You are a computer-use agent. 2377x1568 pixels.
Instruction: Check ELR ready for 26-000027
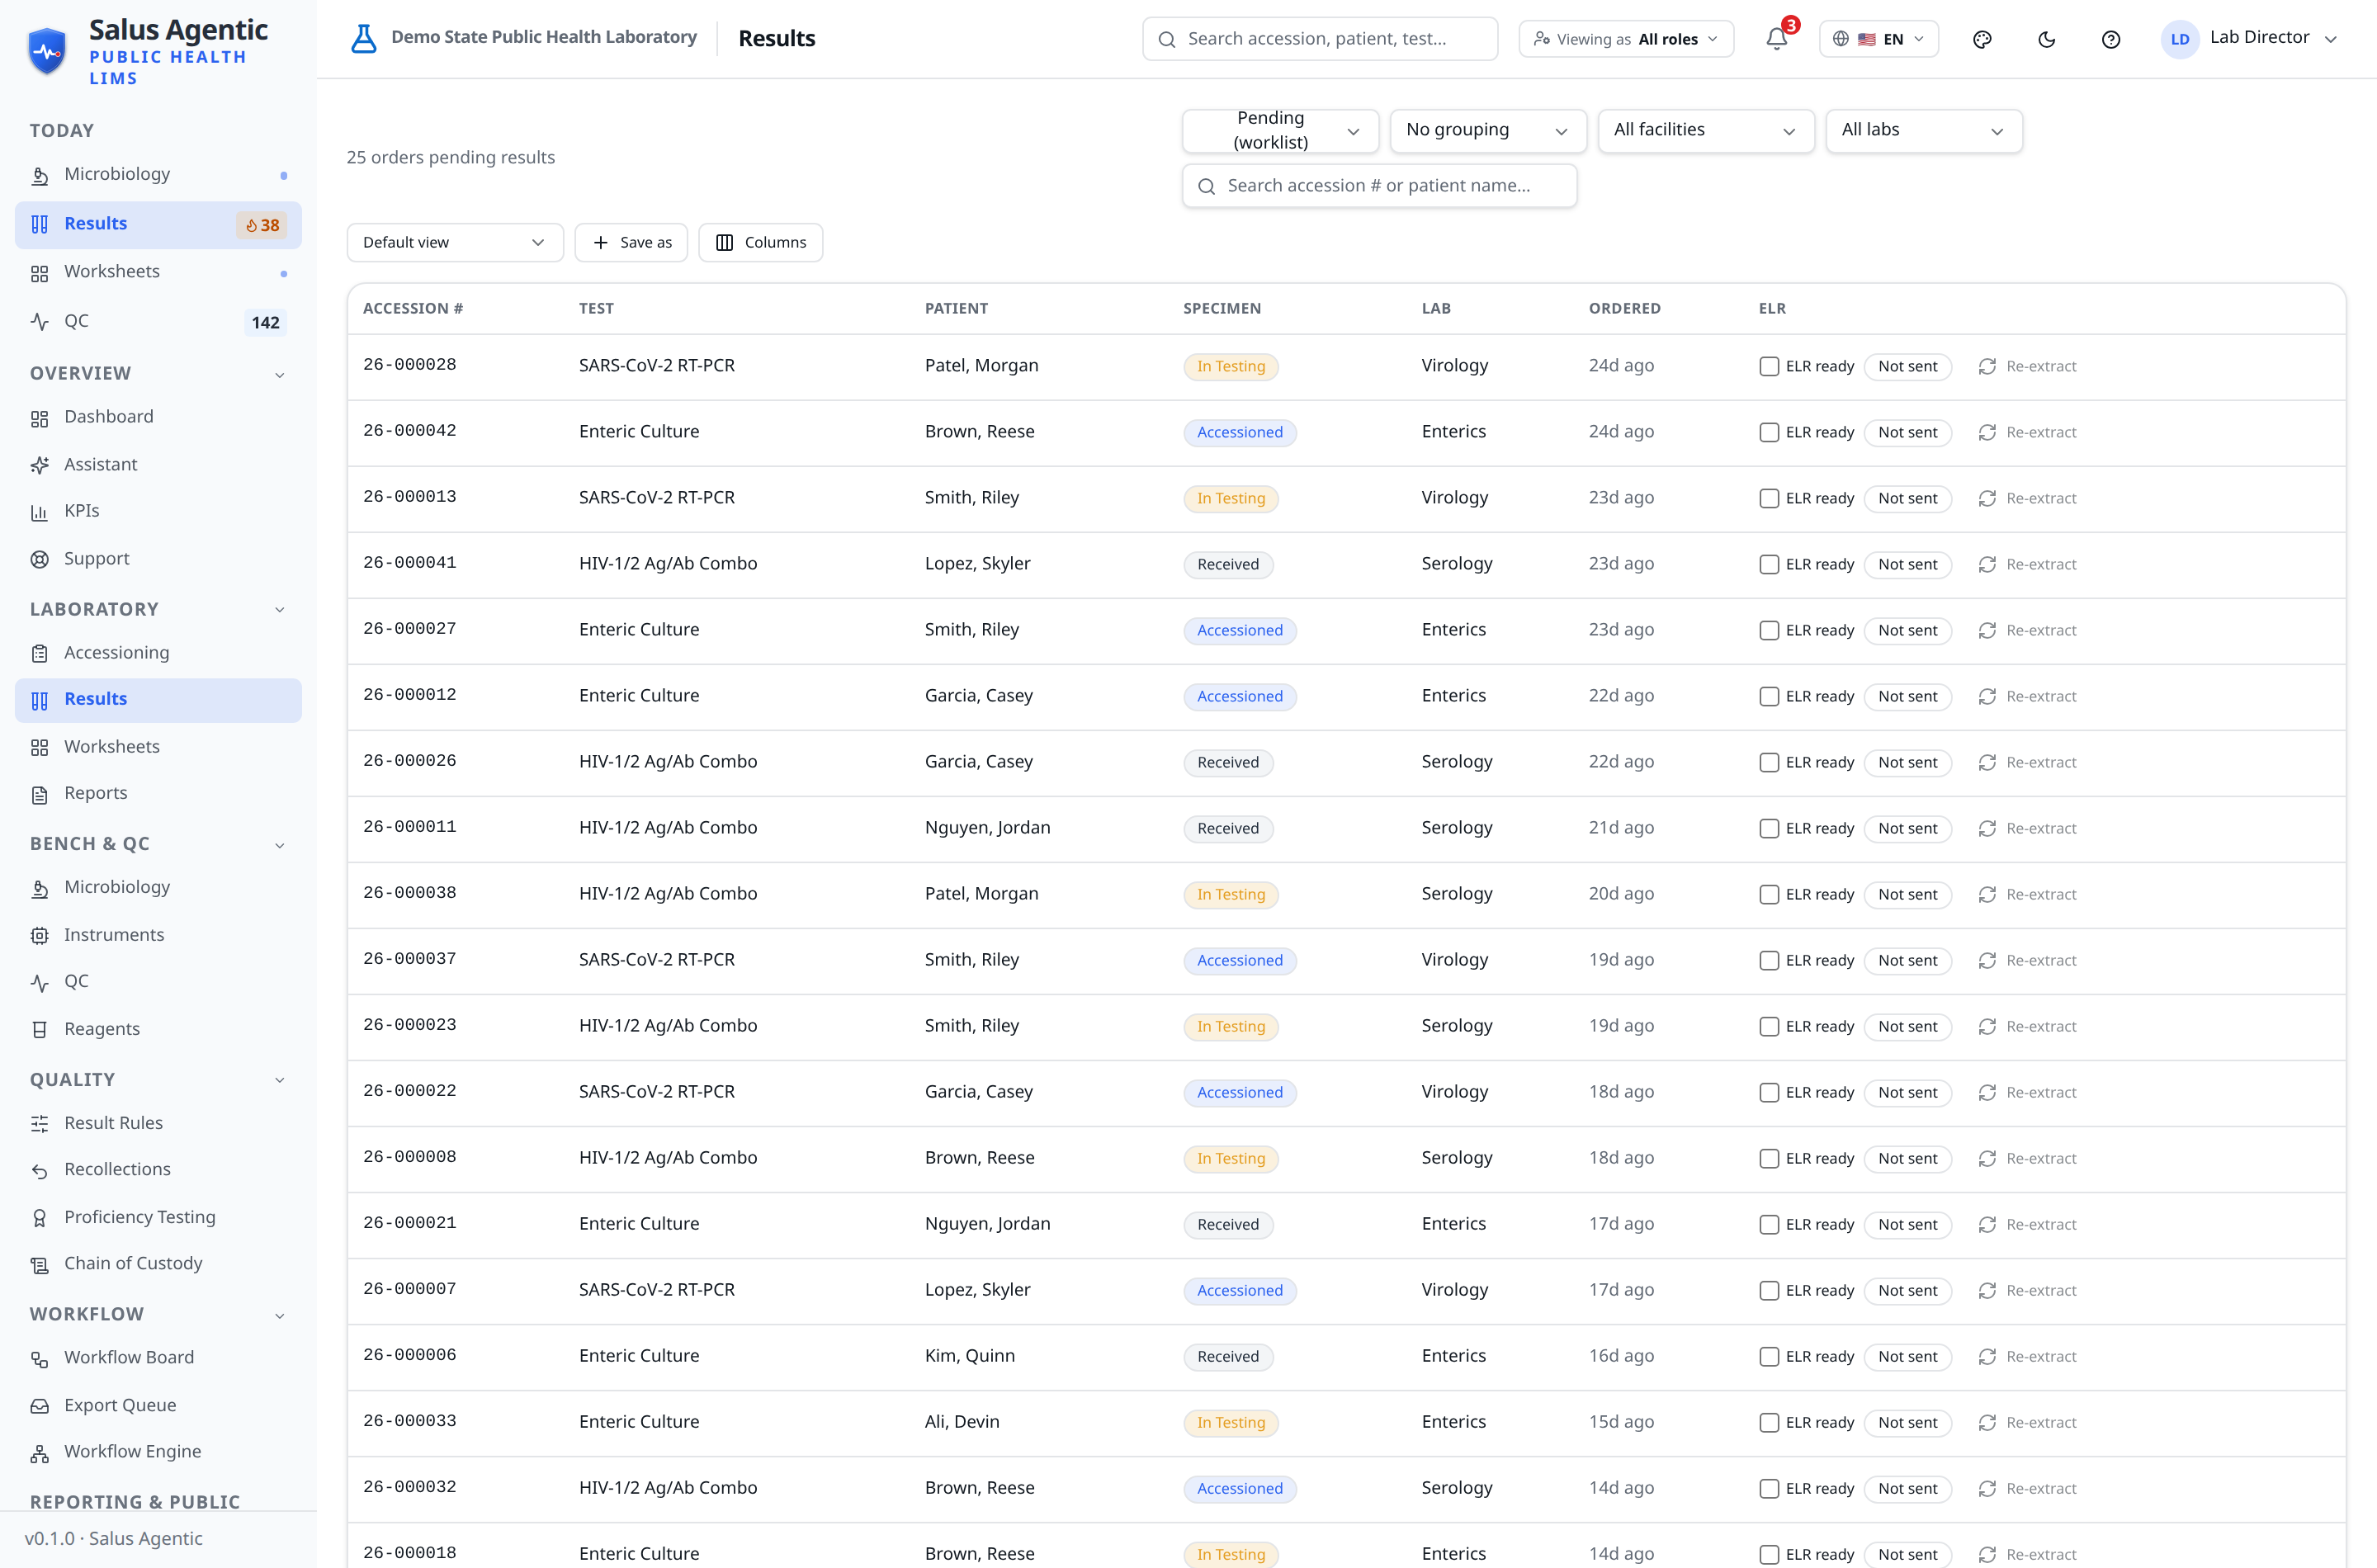click(x=1769, y=630)
